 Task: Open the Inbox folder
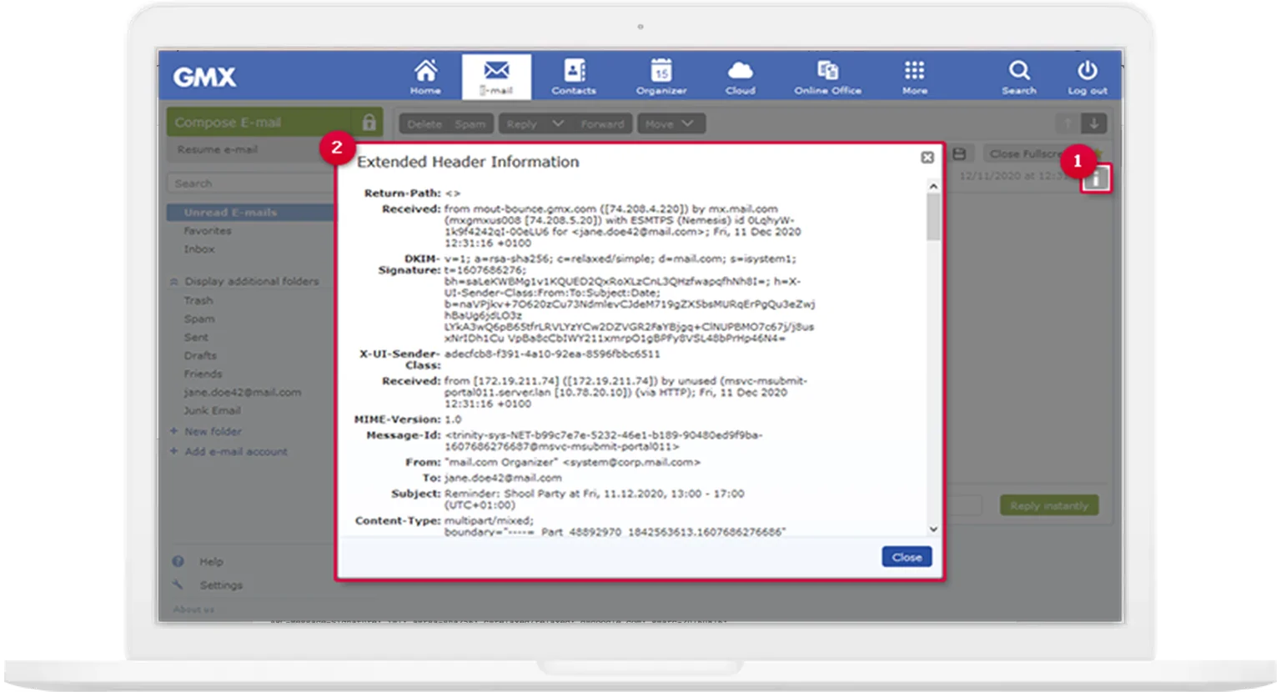point(199,249)
